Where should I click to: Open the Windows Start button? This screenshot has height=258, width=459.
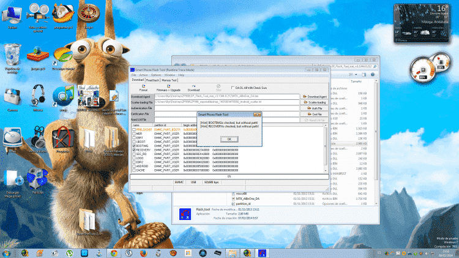coord(6,253)
